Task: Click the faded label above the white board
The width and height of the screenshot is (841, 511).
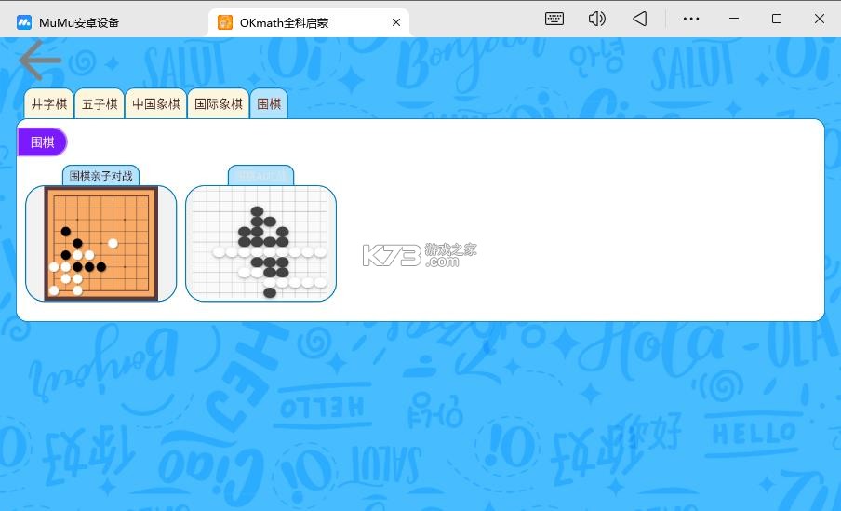Action: (260, 176)
